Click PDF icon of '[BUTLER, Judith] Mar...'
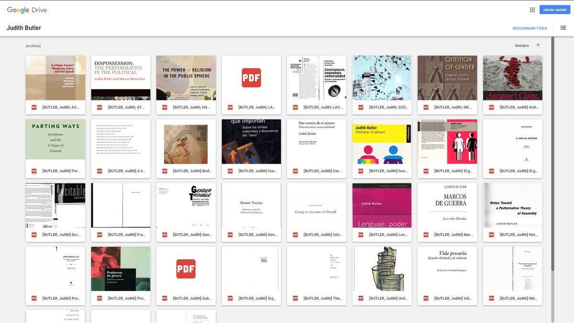Viewport: 574px width, 323px height. click(426, 234)
